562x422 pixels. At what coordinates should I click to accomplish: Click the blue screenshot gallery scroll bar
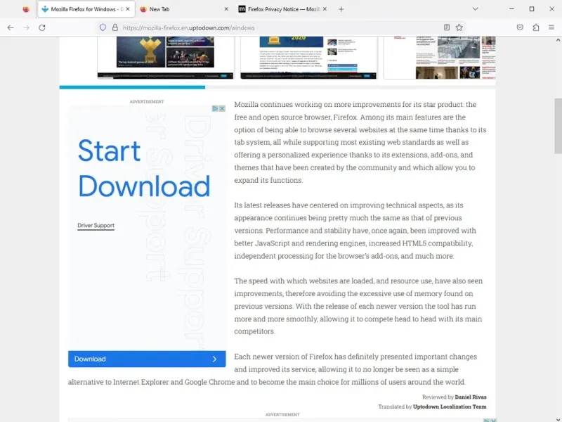pyautogui.click(x=132, y=87)
